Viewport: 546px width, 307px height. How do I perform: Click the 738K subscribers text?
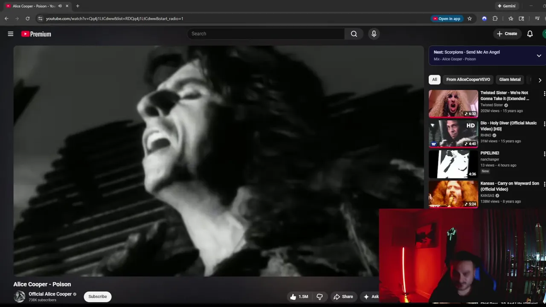(42, 300)
